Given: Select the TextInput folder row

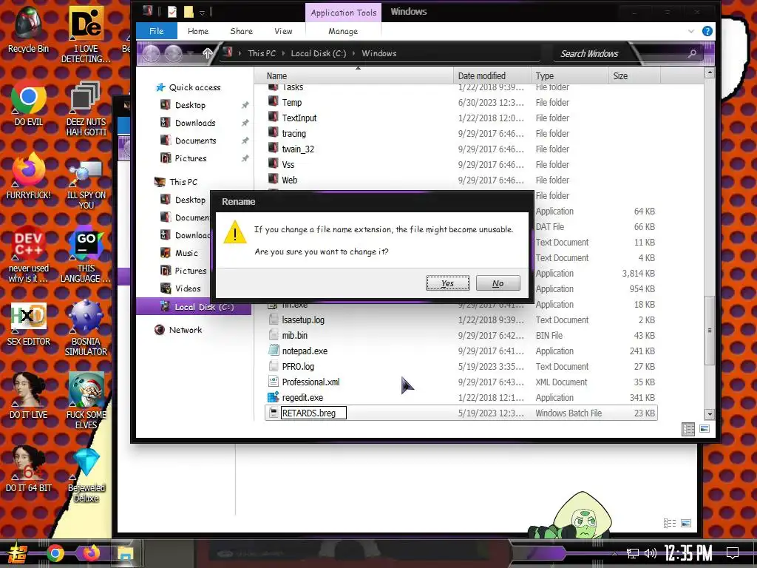Looking at the screenshot, I should [461, 118].
